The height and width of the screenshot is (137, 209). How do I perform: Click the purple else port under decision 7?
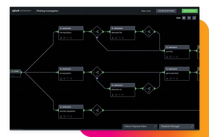97,38
